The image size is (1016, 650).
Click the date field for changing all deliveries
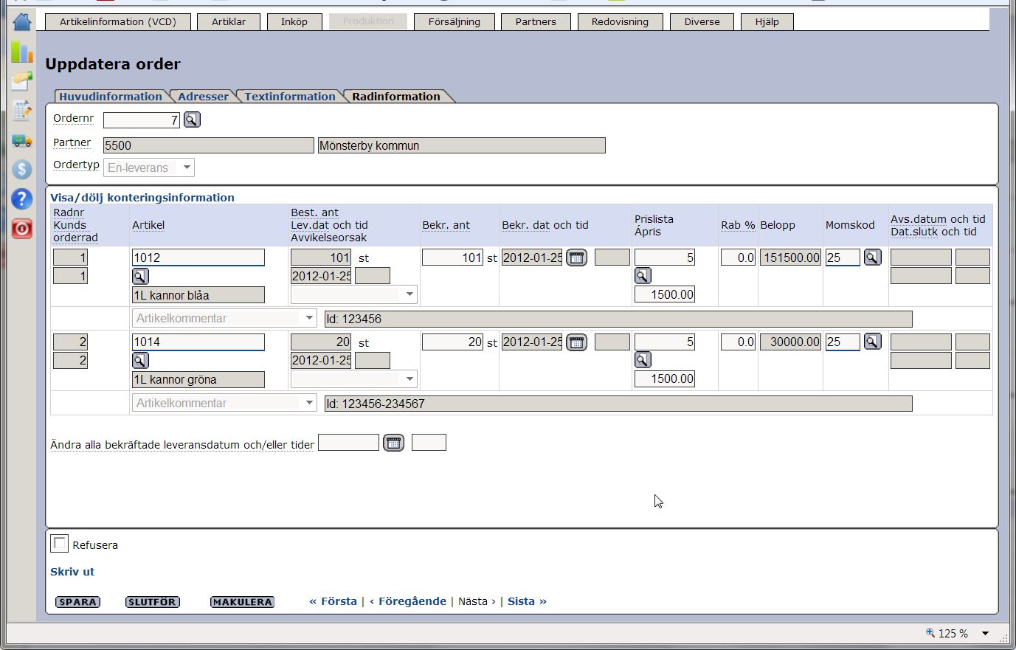pos(348,442)
